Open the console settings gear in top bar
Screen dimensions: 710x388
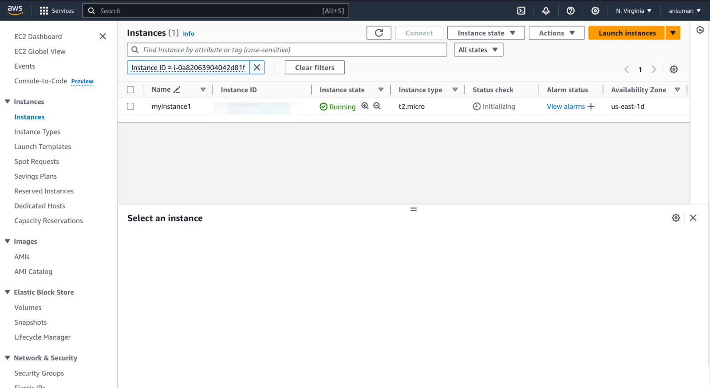pos(595,11)
